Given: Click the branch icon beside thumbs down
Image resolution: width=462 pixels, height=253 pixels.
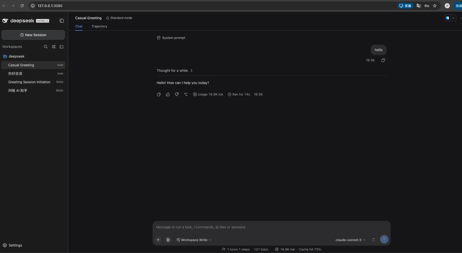Looking at the screenshot, I should click(186, 94).
